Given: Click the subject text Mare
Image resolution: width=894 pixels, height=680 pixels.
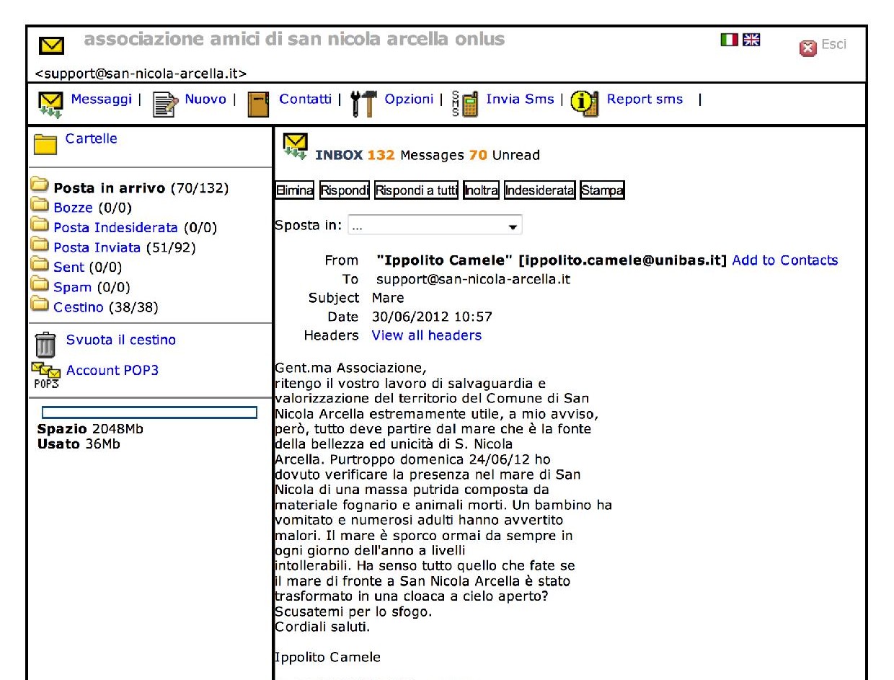Looking at the screenshot, I should coord(388,298).
